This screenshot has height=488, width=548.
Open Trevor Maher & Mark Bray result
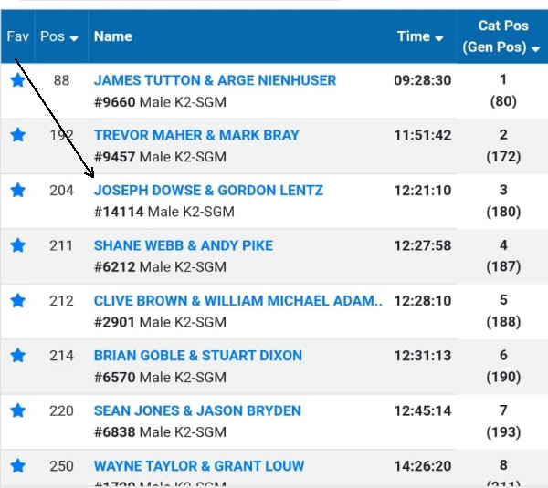pyautogui.click(x=196, y=135)
